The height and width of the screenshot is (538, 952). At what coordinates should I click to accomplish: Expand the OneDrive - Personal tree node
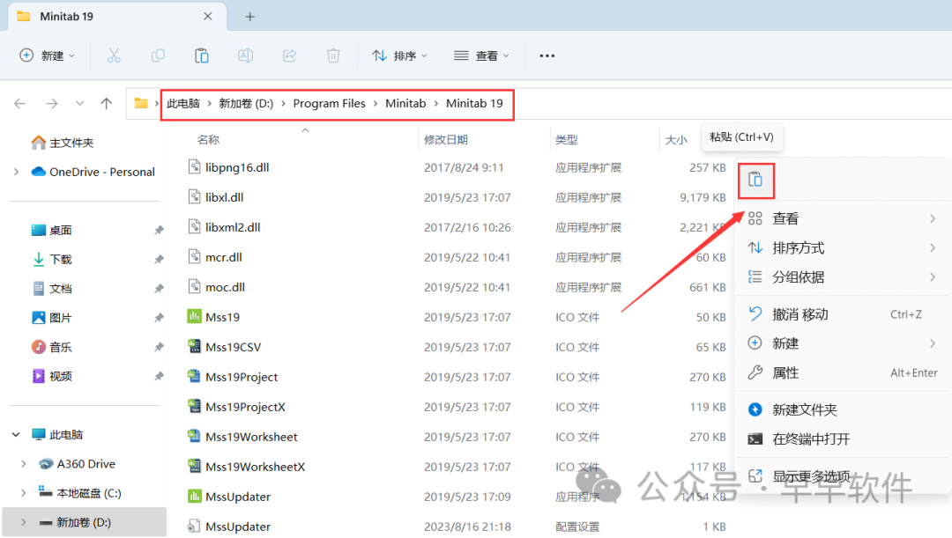coord(16,172)
